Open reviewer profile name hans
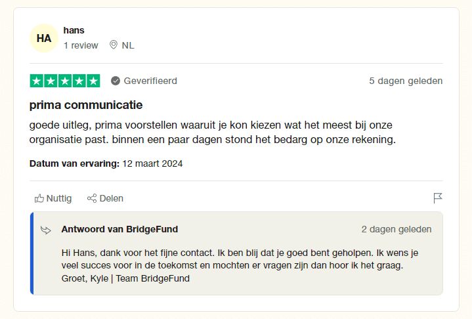Image resolution: width=472 pixels, height=319 pixels. pyautogui.click(x=74, y=30)
